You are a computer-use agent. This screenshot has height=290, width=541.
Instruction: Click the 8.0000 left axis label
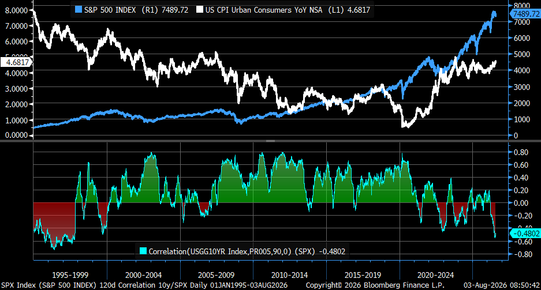pos(16,10)
